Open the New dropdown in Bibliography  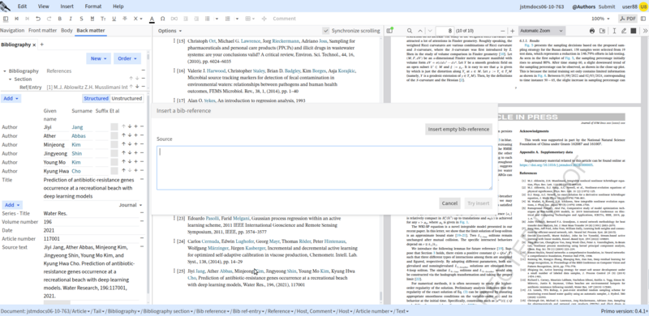click(x=98, y=58)
